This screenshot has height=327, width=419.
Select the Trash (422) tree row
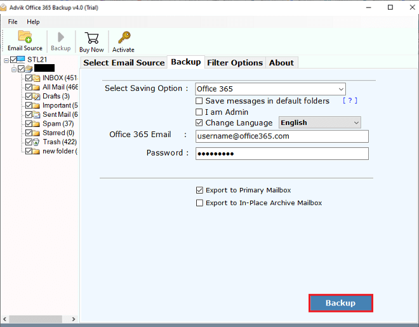click(60, 142)
